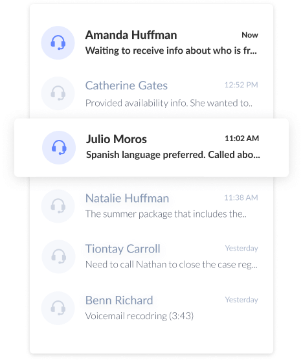
Task: Click Yesterday label on Tiontay Carroll row
Action: [241, 249]
